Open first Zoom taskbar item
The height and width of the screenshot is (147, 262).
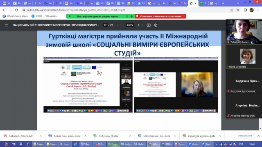[193, 144]
